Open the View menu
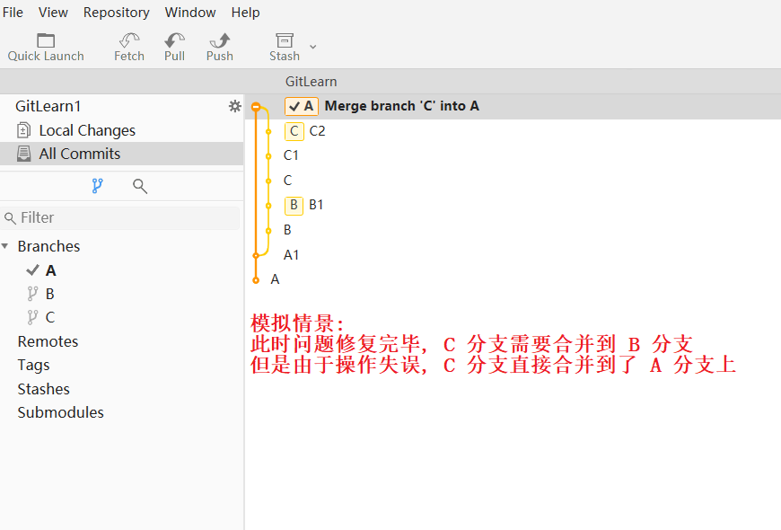This screenshot has height=530, width=781. tap(53, 12)
